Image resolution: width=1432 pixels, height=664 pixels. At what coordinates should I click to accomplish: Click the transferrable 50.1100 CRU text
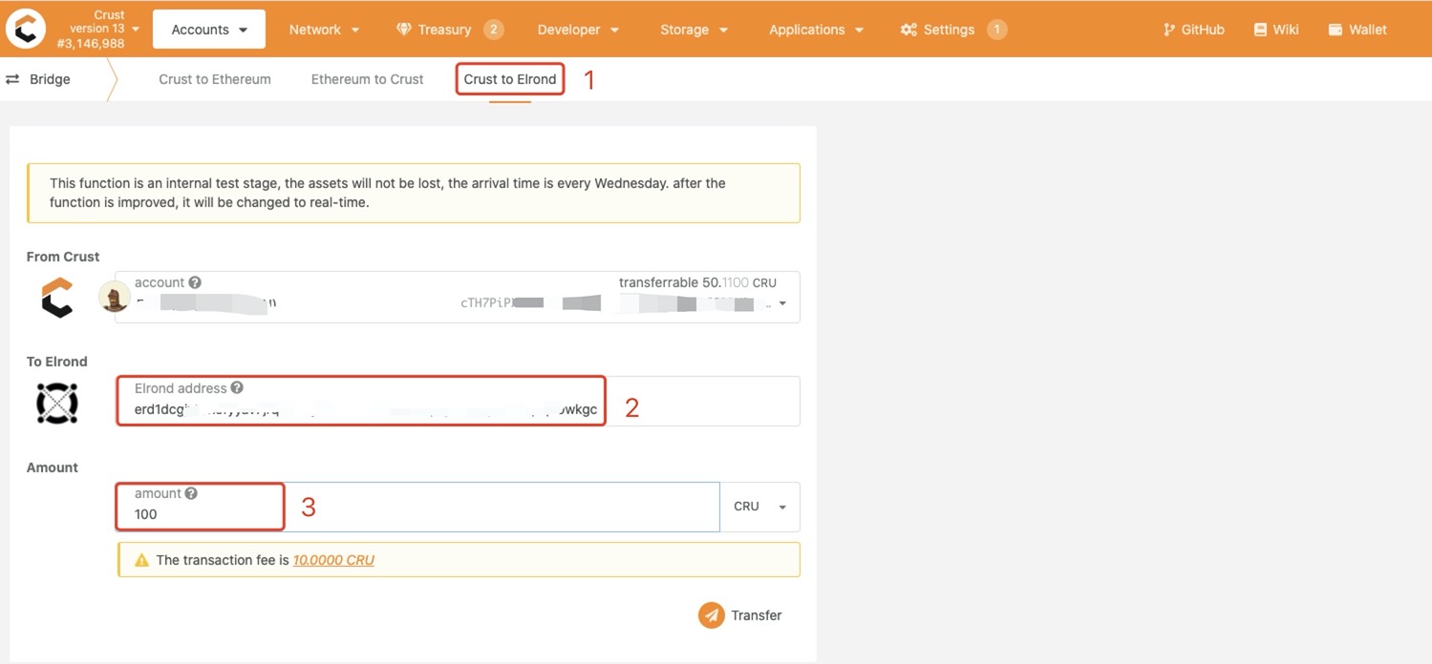(x=697, y=282)
